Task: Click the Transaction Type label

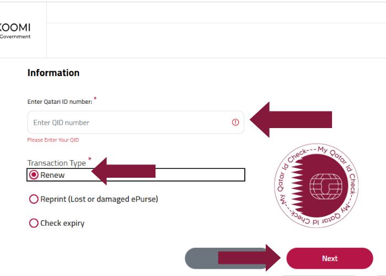Action: click(x=57, y=163)
